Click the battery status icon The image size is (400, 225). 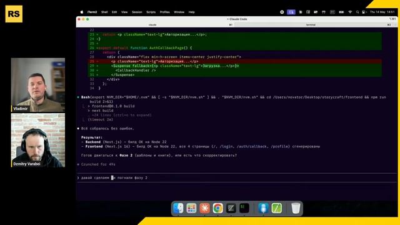click(341, 12)
